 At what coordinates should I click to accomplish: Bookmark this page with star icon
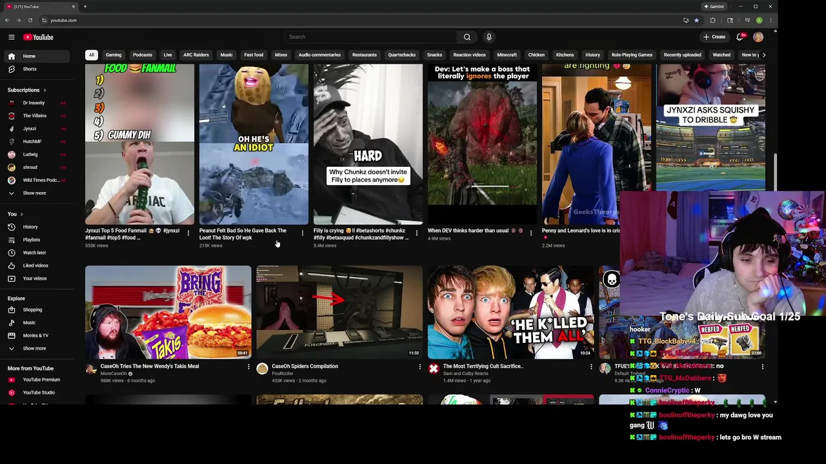pyautogui.click(x=696, y=20)
